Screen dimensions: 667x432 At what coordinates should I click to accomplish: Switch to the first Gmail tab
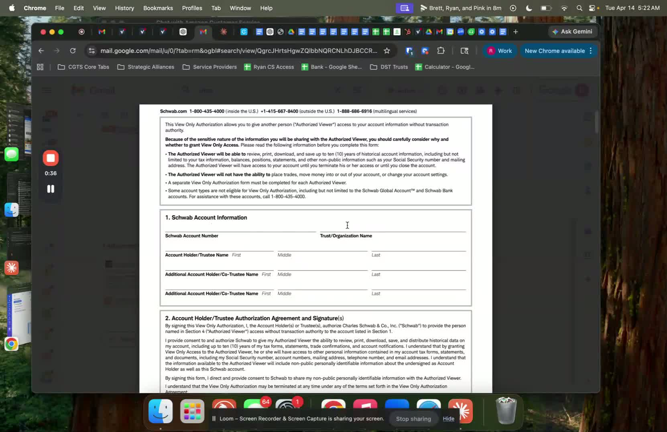coord(102,32)
